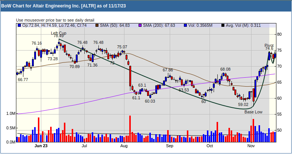
Task: Click the 'Pivot' annotation label
Action: 269,45
